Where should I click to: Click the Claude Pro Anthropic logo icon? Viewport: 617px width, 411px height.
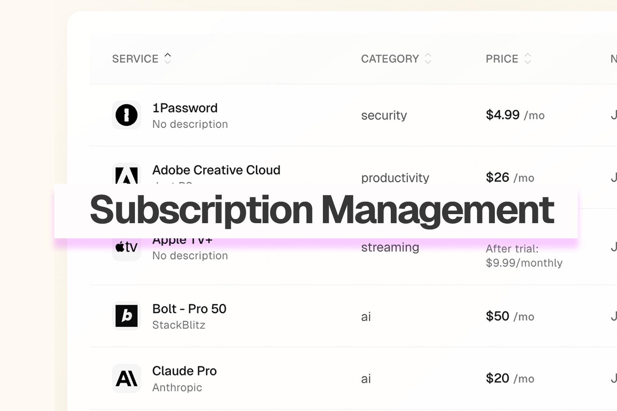point(127,378)
